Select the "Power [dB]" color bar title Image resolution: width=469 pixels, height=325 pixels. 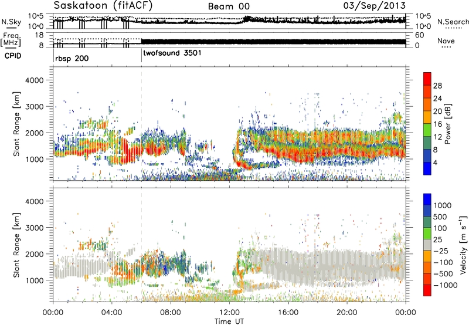[x=447, y=124]
